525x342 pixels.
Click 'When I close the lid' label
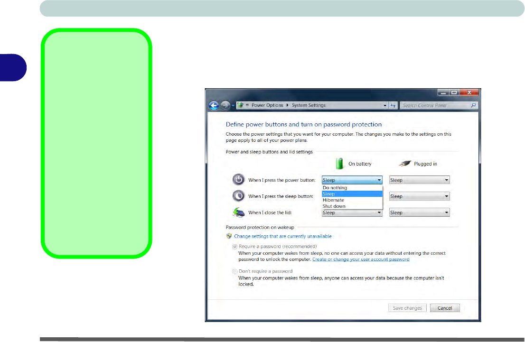click(270, 213)
